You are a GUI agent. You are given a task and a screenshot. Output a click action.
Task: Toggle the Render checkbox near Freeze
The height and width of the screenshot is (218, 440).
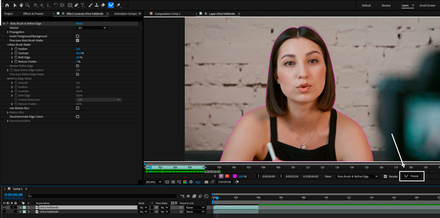tap(386, 176)
